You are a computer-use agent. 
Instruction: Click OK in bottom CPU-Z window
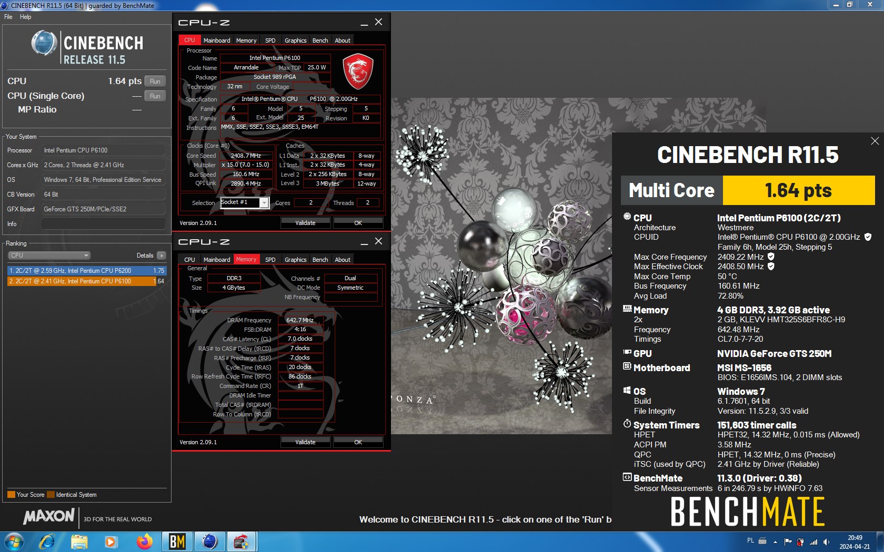coord(358,442)
